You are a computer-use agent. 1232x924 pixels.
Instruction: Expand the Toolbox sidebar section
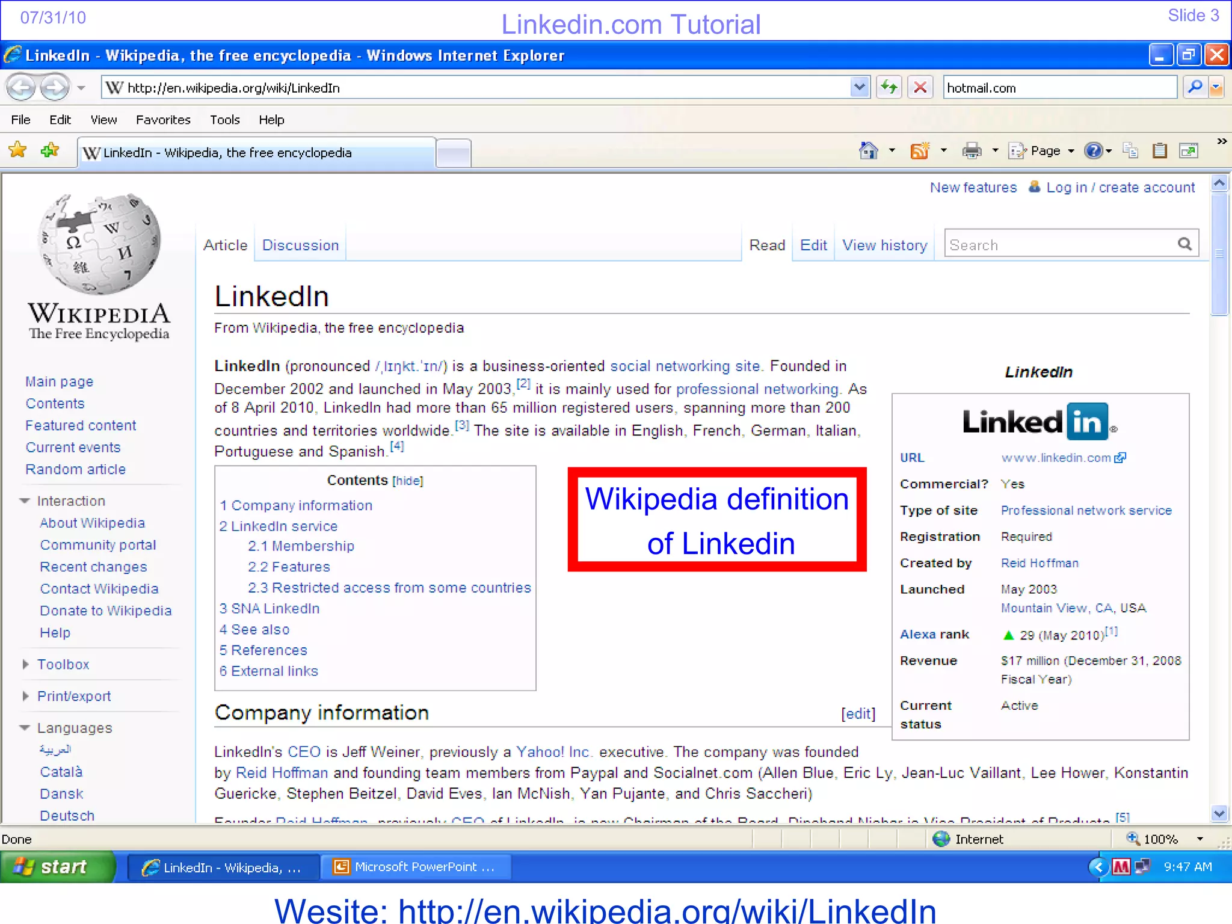tap(25, 664)
